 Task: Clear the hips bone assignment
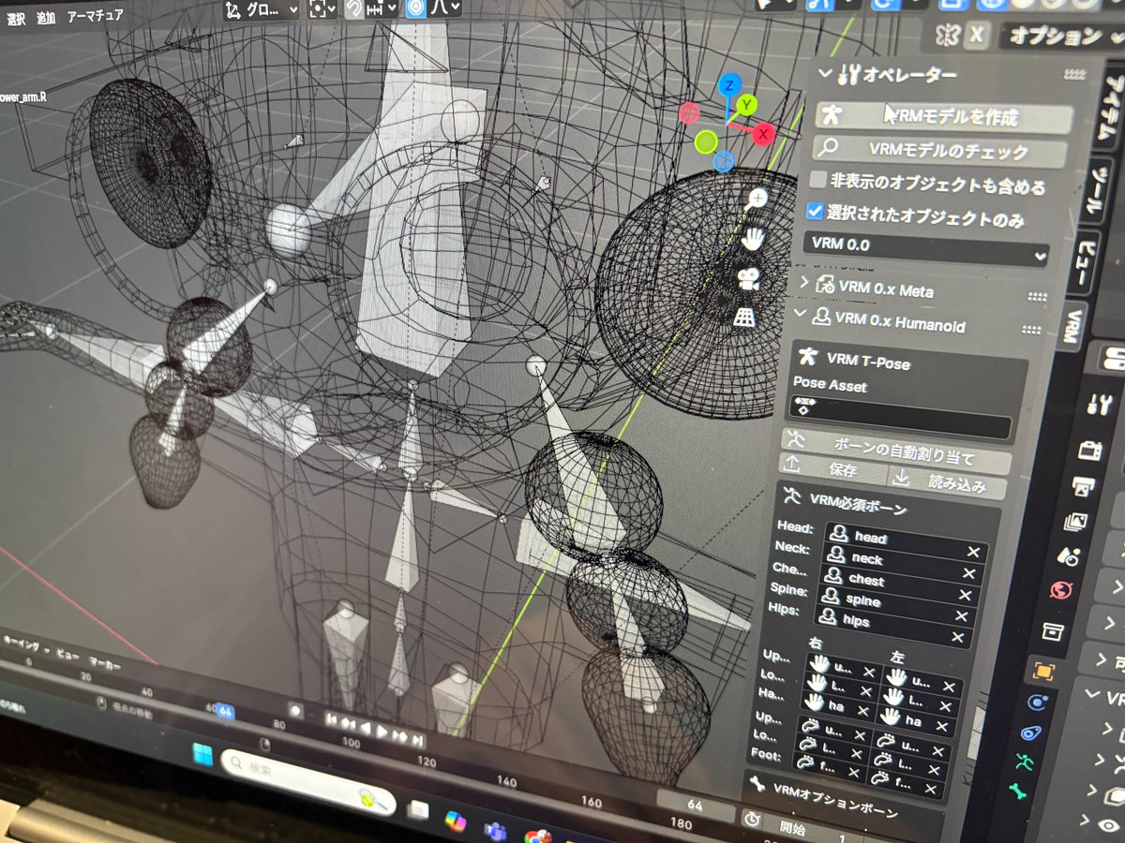tap(957, 638)
